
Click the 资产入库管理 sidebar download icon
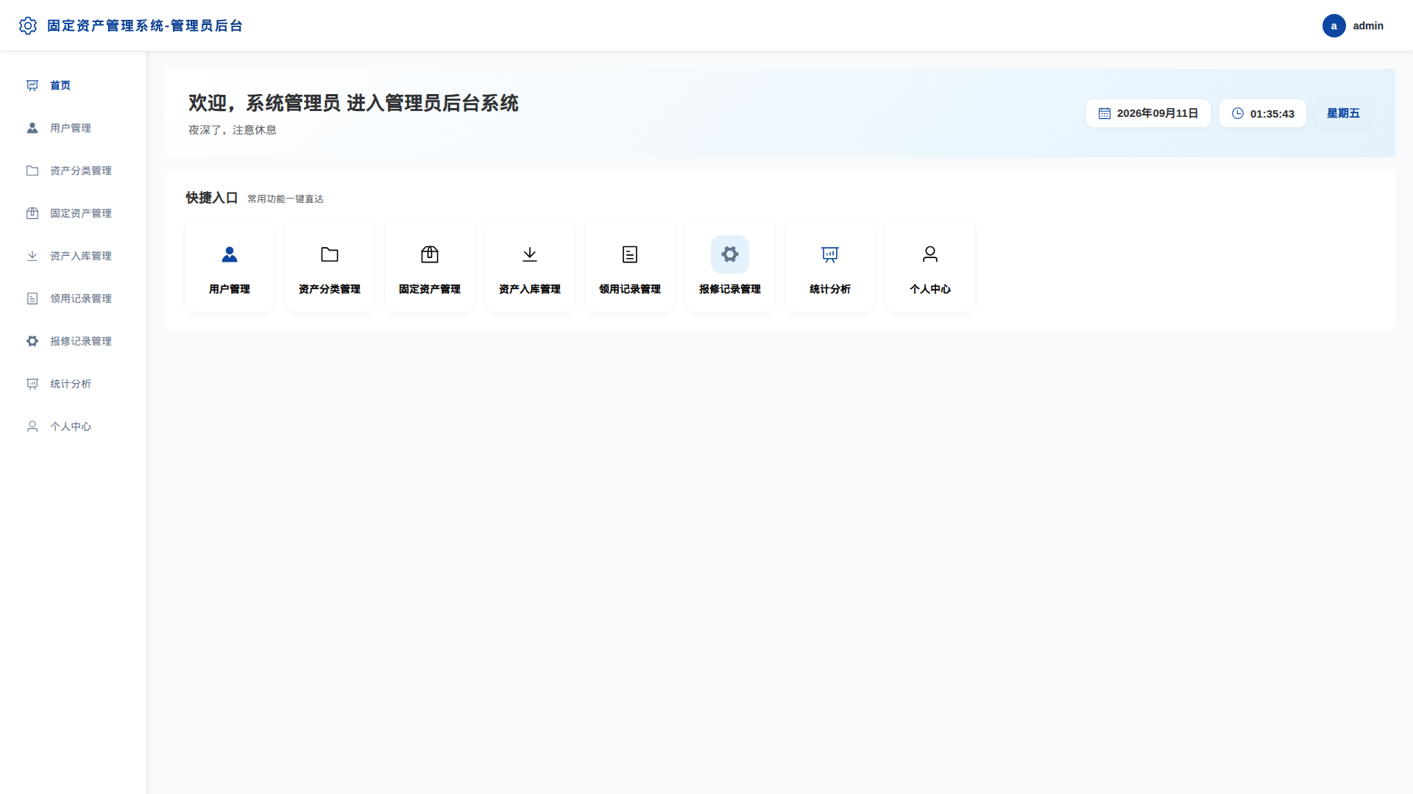[x=32, y=256]
